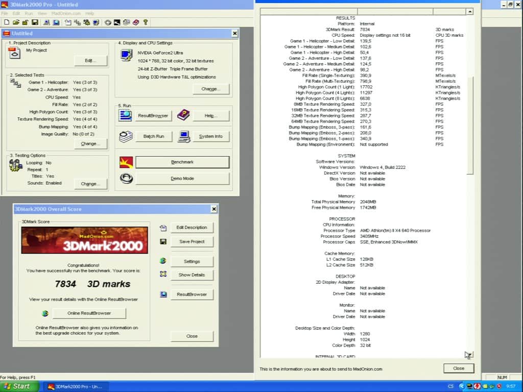Click the blue screen toolbar icon before the notepad

[x=56, y=22]
